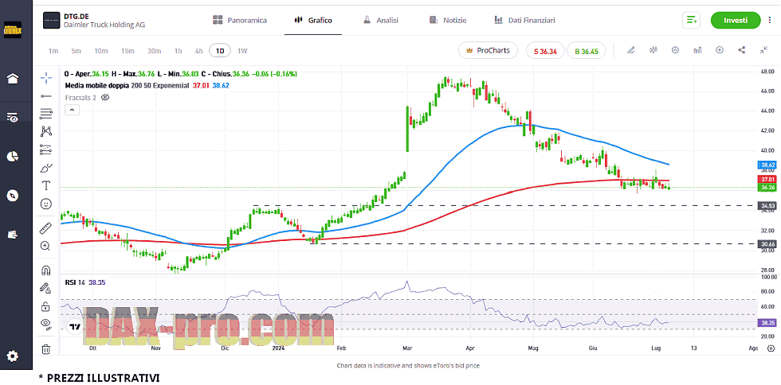Toggle visibility of Fractals 2 indicator

[105, 98]
